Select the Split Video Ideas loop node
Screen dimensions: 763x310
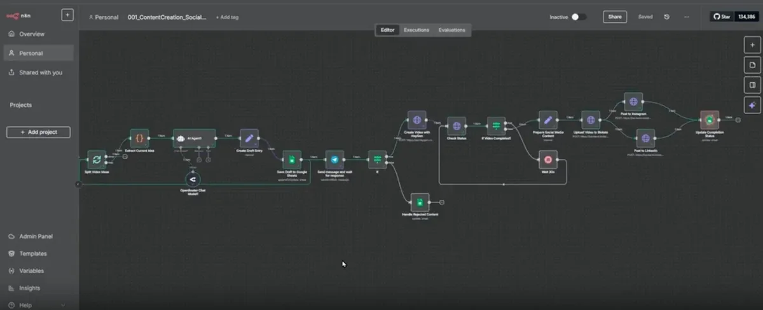tap(97, 160)
